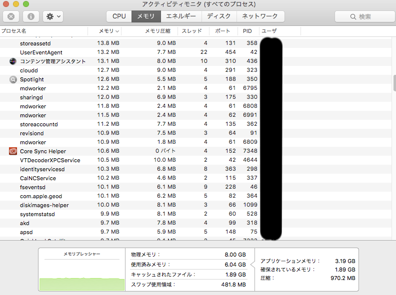Click the 0 バイト compressed memory cell

tap(165, 151)
